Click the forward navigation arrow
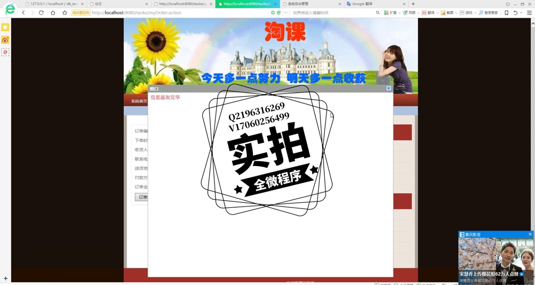This screenshot has height=285, width=535. (32, 13)
